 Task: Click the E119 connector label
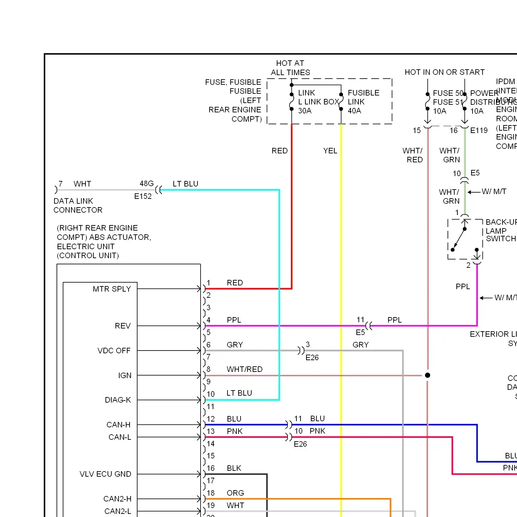479,130
